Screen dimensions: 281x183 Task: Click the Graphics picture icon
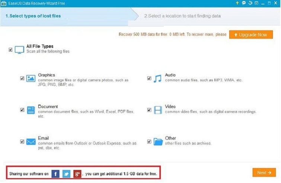pyautogui.click(x=31, y=78)
